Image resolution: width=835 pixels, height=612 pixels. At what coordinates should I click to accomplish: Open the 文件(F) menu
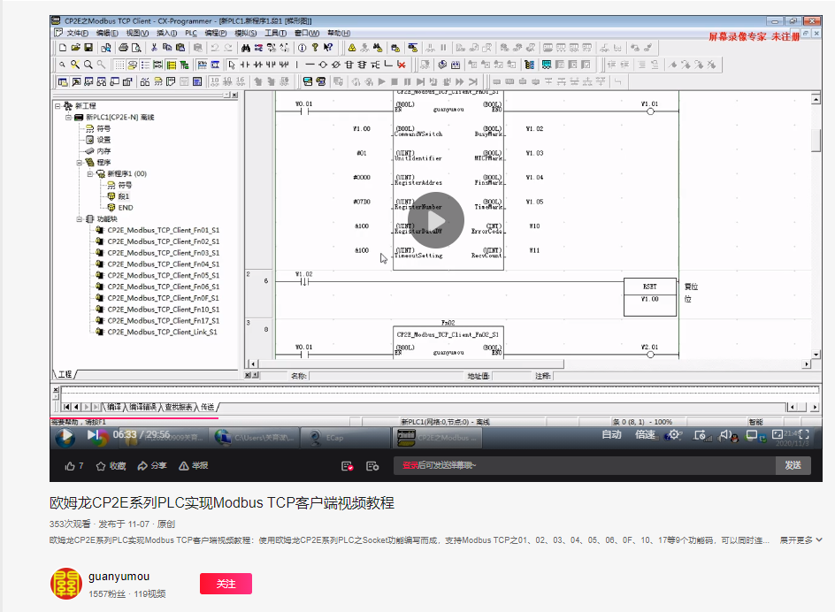click(77, 33)
